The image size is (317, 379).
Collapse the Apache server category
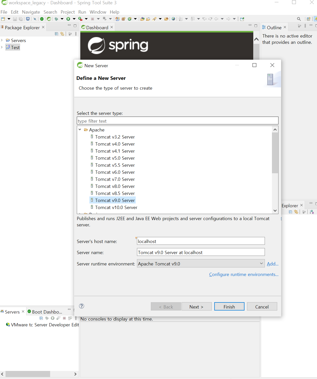tap(80, 130)
